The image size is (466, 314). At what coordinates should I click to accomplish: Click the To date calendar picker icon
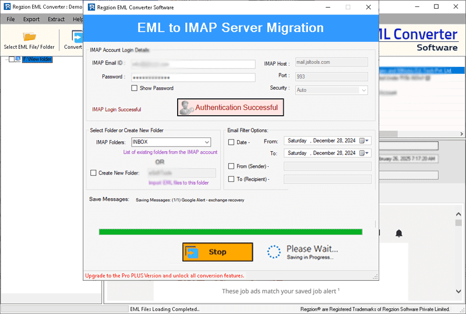362,153
